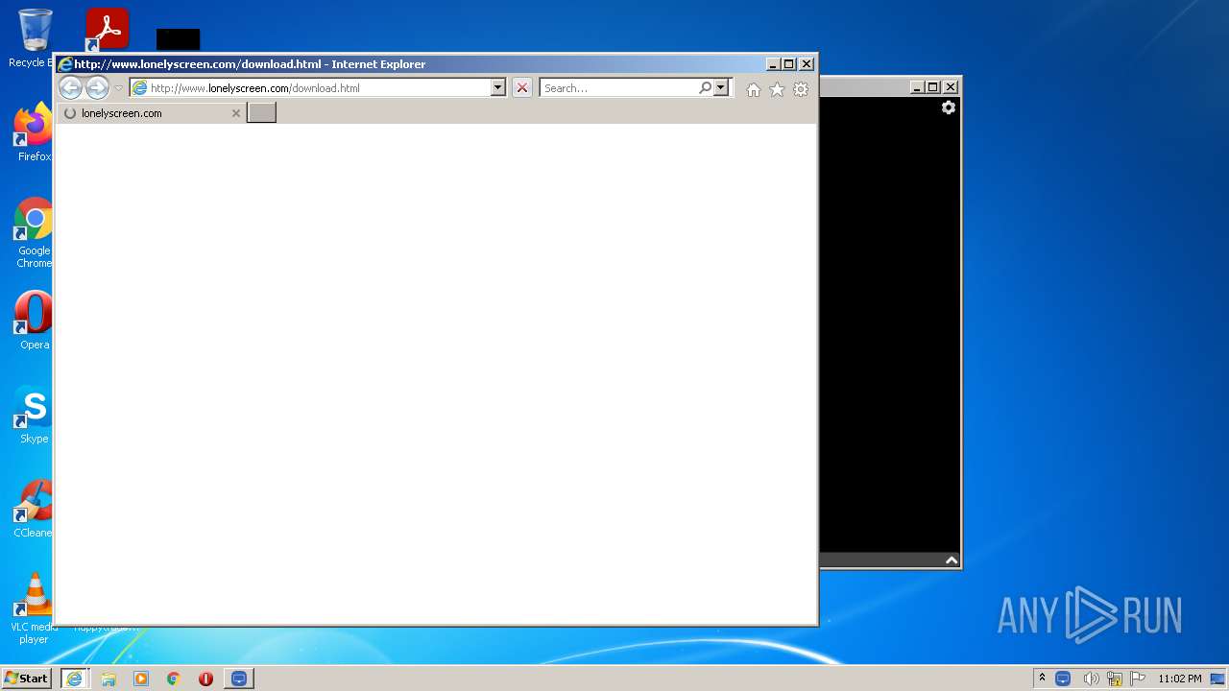The height and width of the screenshot is (691, 1229).
Task: Select the lonelyscreen.com tab
Action: point(152,113)
